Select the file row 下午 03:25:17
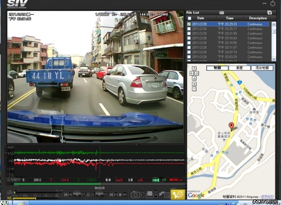This screenshot has height=205, width=281. 230,29
